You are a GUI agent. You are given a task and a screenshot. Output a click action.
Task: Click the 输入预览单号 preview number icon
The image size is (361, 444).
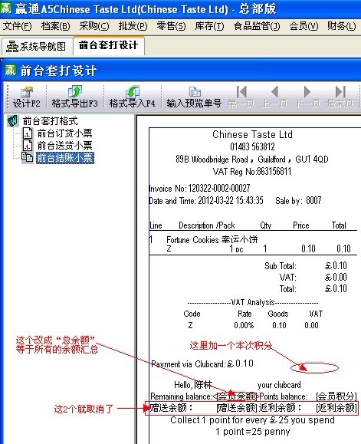click(x=194, y=97)
